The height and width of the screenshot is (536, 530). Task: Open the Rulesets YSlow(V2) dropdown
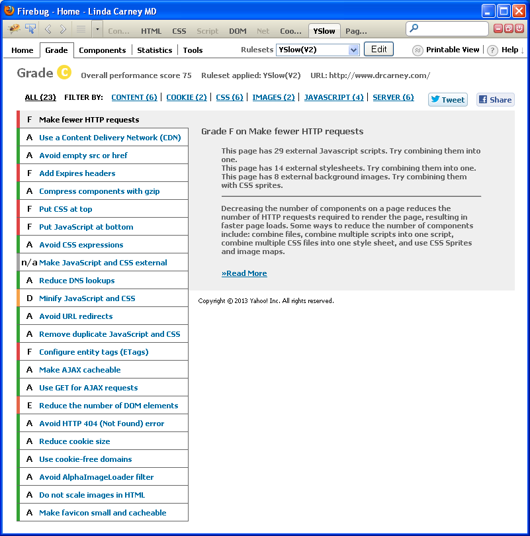tap(318, 50)
